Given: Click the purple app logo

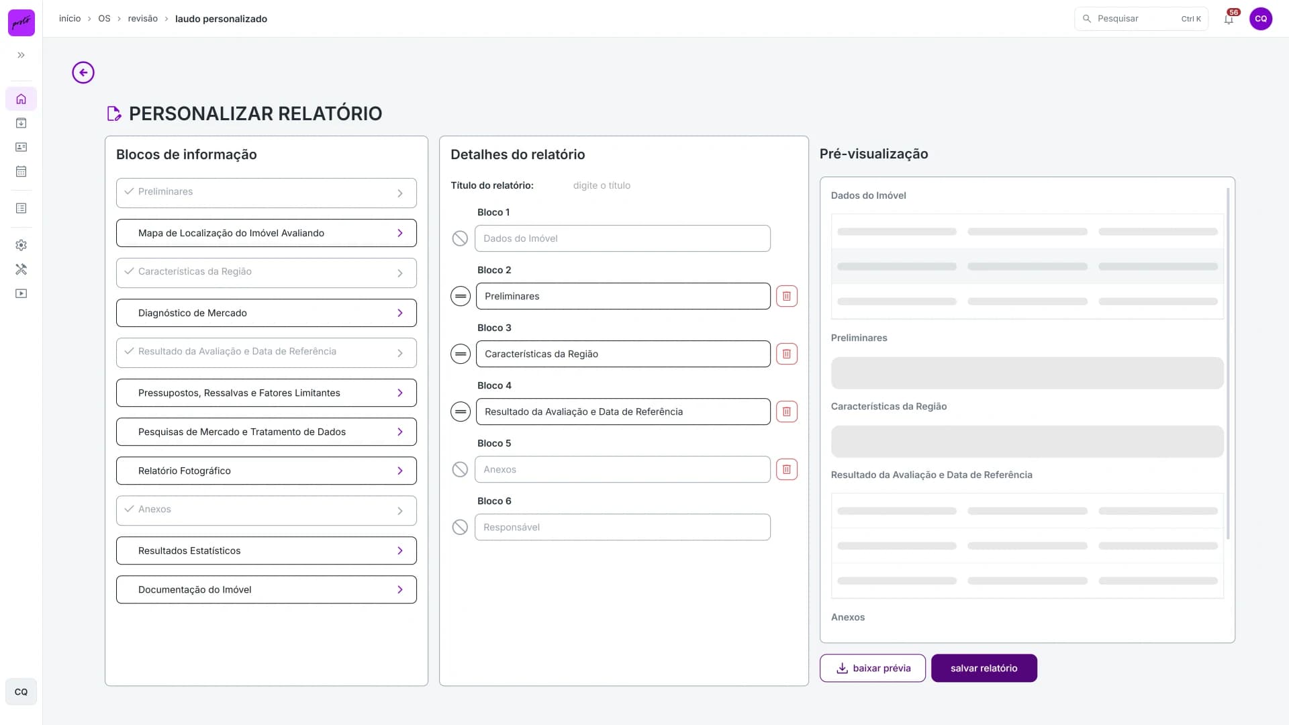Looking at the screenshot, I should (x=21, y=23).
